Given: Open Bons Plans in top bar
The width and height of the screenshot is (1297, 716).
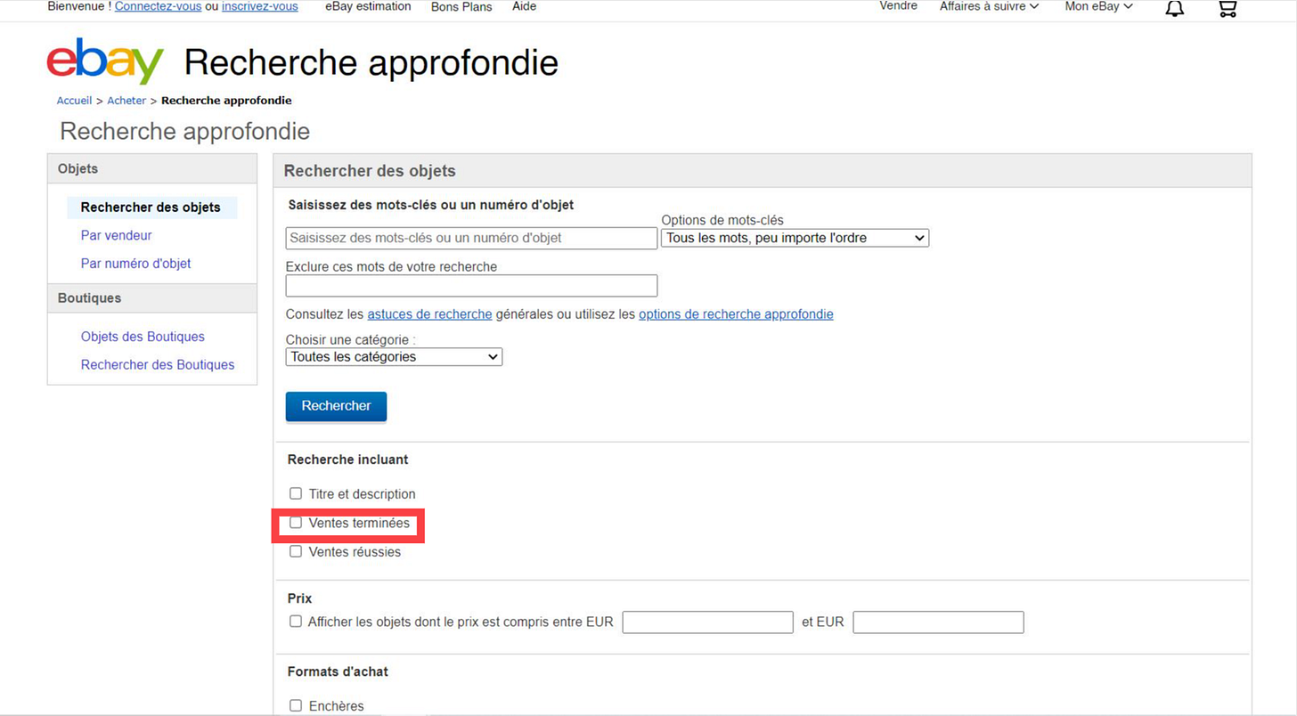Looking at the screenshot, I should (x=461, y=6).
